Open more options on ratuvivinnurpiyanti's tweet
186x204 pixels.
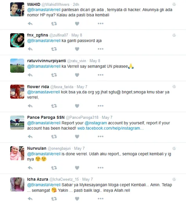[100, 75]
